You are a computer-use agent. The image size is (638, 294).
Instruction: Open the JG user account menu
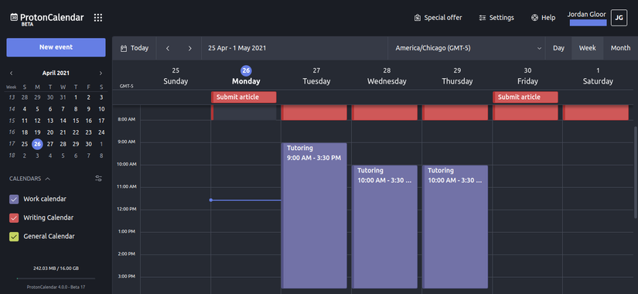(619, 18)
